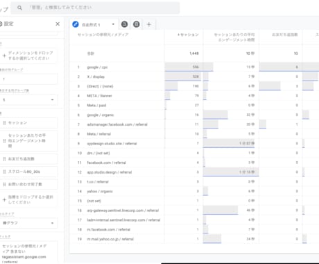Click the dimension drop zone box
The image size is (319, 264).
click(28, 56)
